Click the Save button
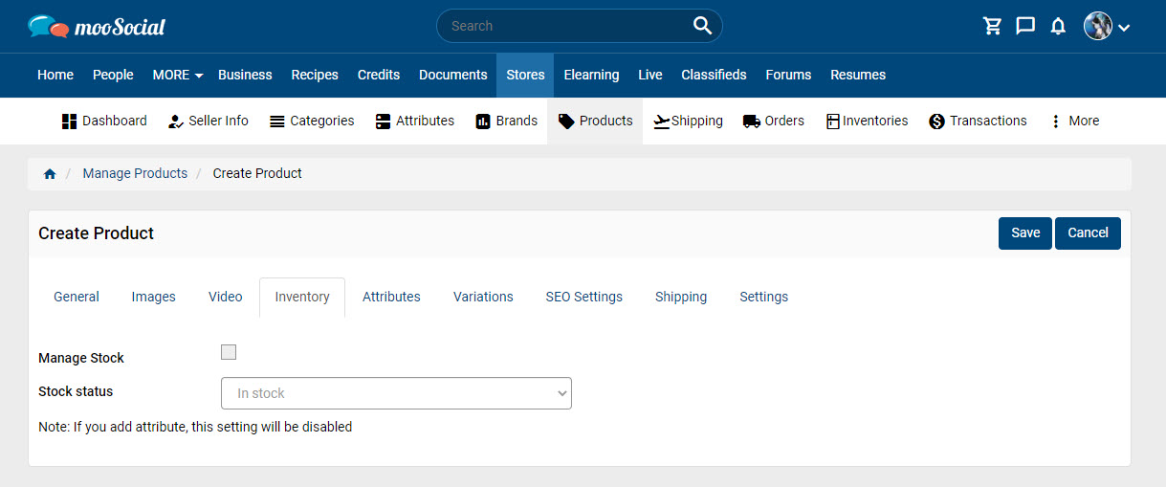Viewport: 1166px width, 487px height. (x=1025, y=233)
